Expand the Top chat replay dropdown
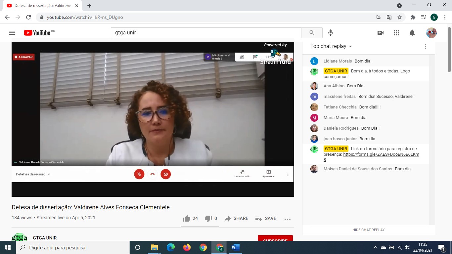 pos(331,46)
